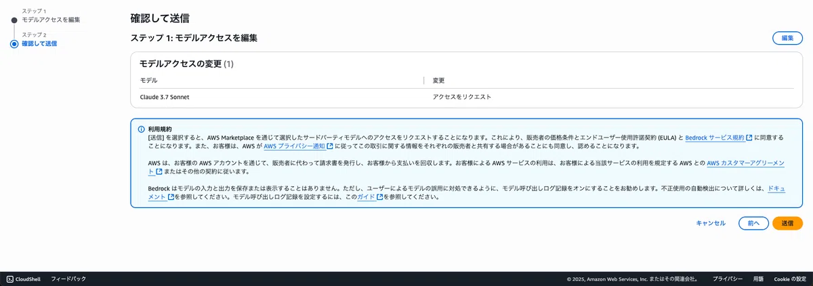Click the キャンセル cancel button
Image resolution: width=813 pixels, height=286 pixels.
click(711, 223)
